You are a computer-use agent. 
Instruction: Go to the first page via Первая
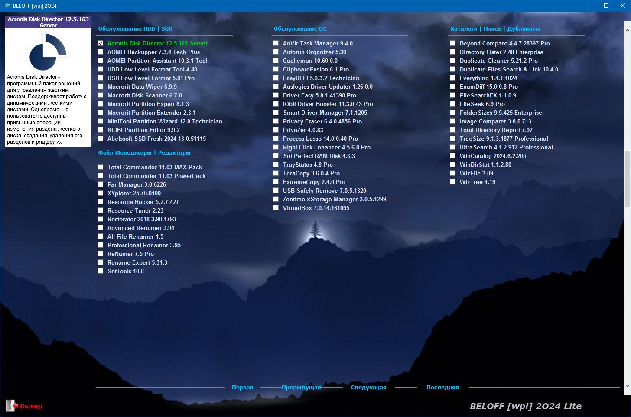pyautogui.click(x=242, y=388)
